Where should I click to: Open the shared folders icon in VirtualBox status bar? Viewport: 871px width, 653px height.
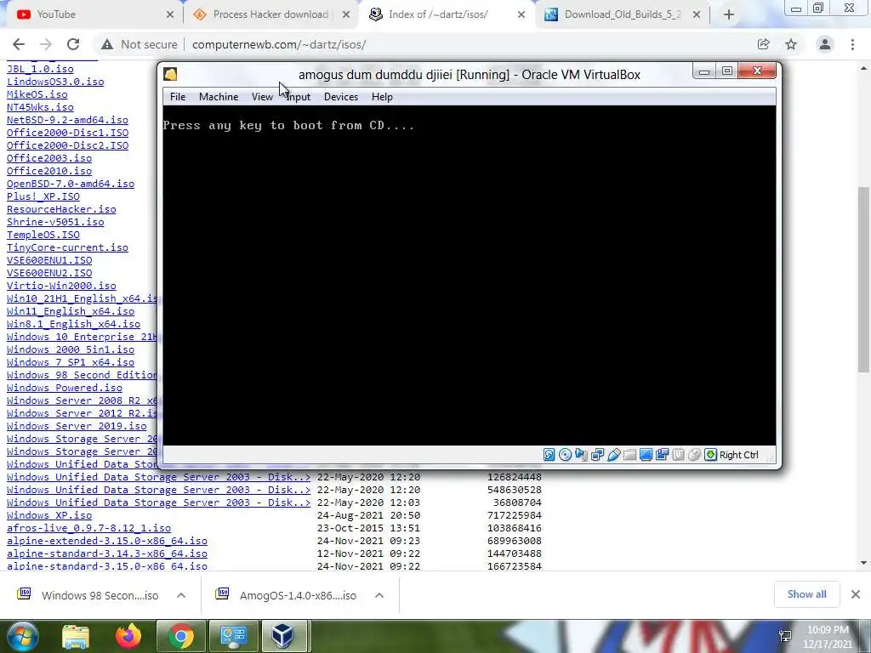click(629, 455)
